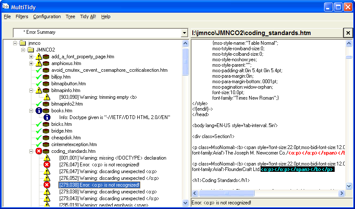Open the Tree menu
The height and width of the screenshot is (209, 355).
(x=70, y=16)
